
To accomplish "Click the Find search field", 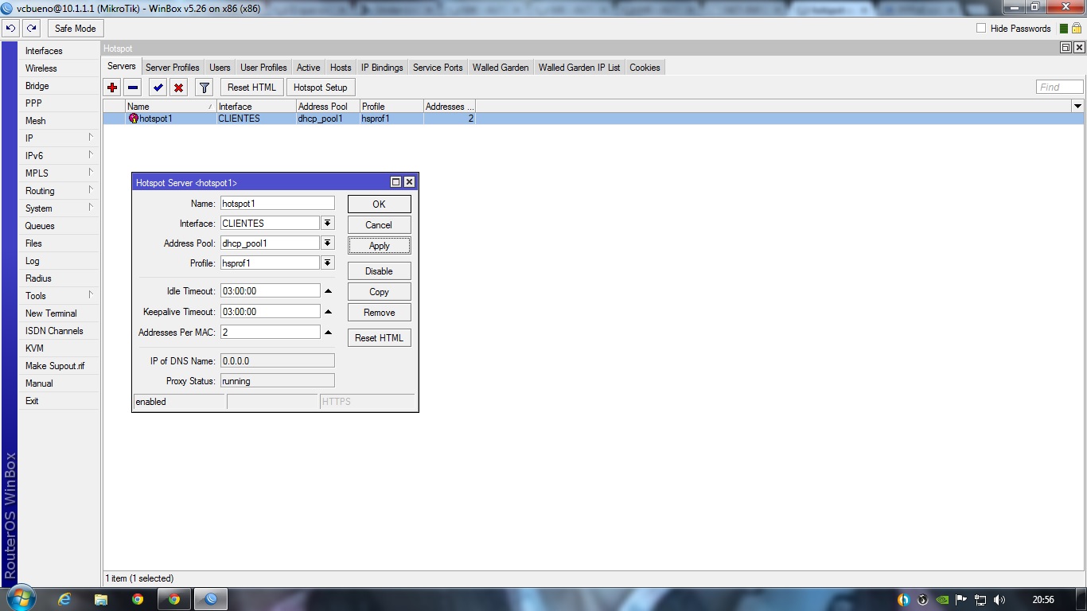I will [1059, 87].
